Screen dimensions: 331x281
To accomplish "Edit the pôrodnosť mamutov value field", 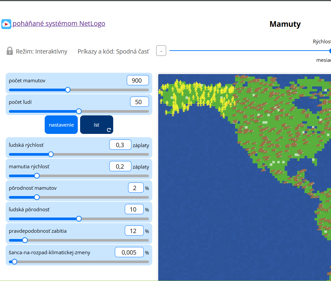I will [136, 188].
